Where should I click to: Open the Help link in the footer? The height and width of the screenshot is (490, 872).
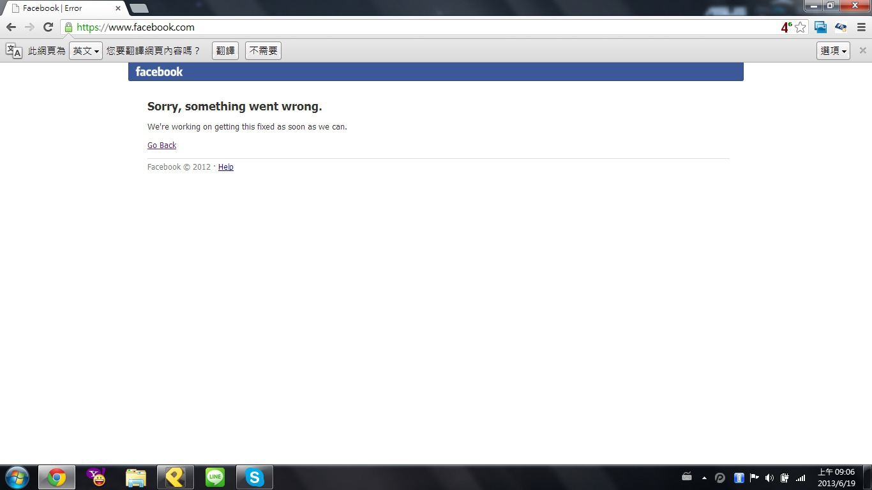(226, 167)
